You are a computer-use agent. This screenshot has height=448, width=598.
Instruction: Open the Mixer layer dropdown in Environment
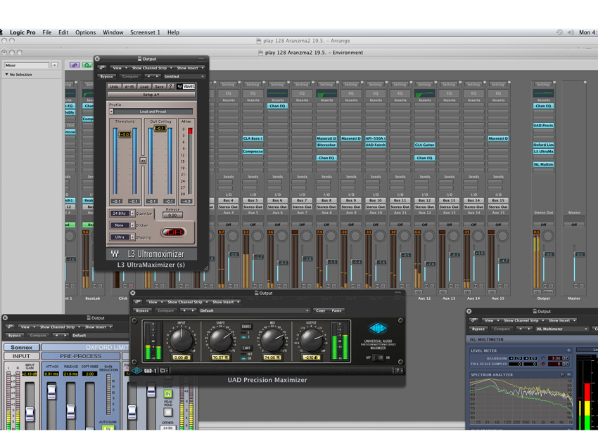coord(55,65)
